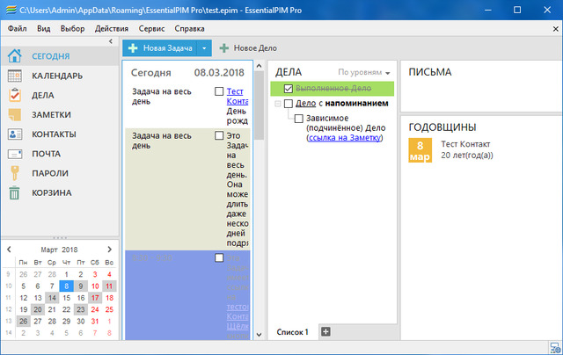Open the Дела tasks module icon

point(15,95)
